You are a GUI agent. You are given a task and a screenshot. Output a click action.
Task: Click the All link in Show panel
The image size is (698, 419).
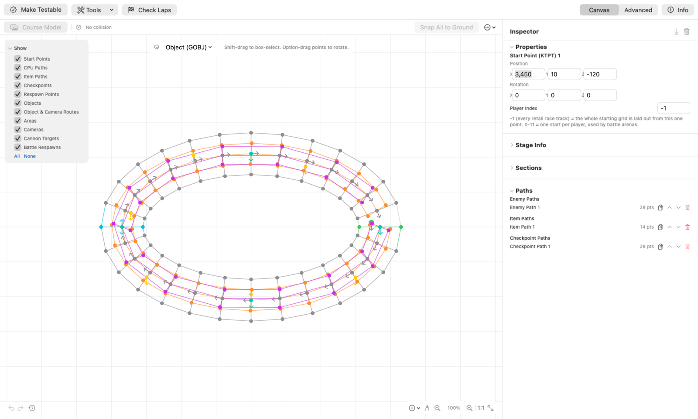click(17, 156)
